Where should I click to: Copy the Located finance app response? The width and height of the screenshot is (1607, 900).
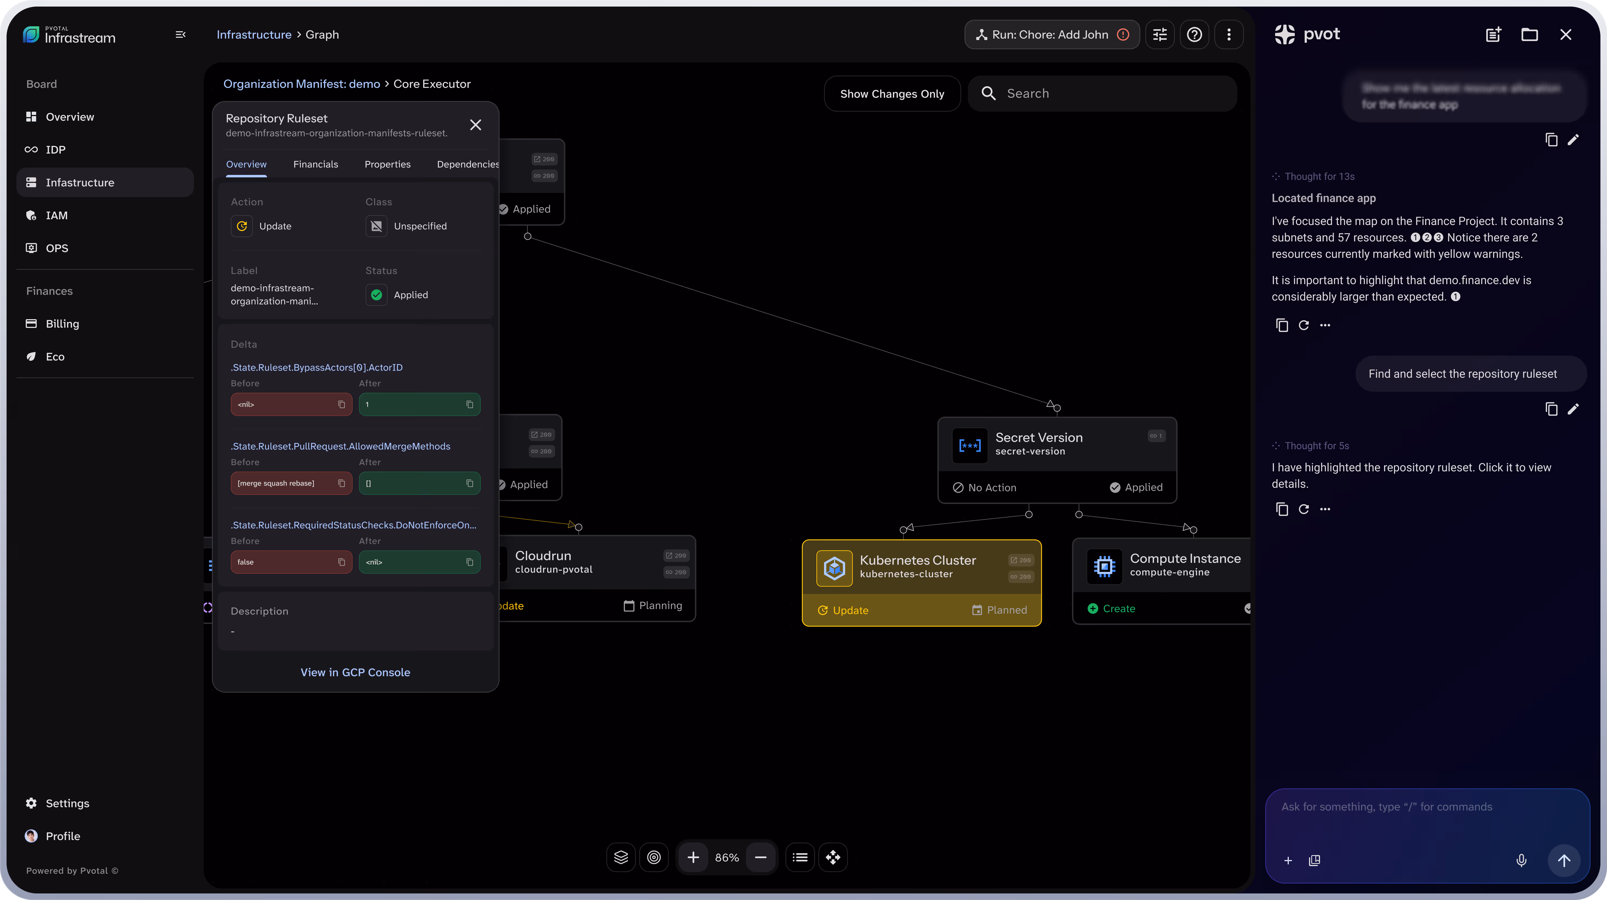pyautogui.click(x=1282, y=325)
